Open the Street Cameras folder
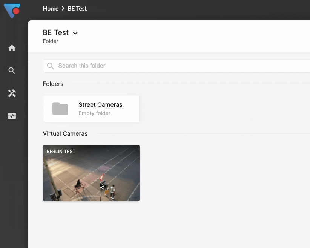This screenshot has height=248, width=310. pyautogui.click(x=100, y=105)
